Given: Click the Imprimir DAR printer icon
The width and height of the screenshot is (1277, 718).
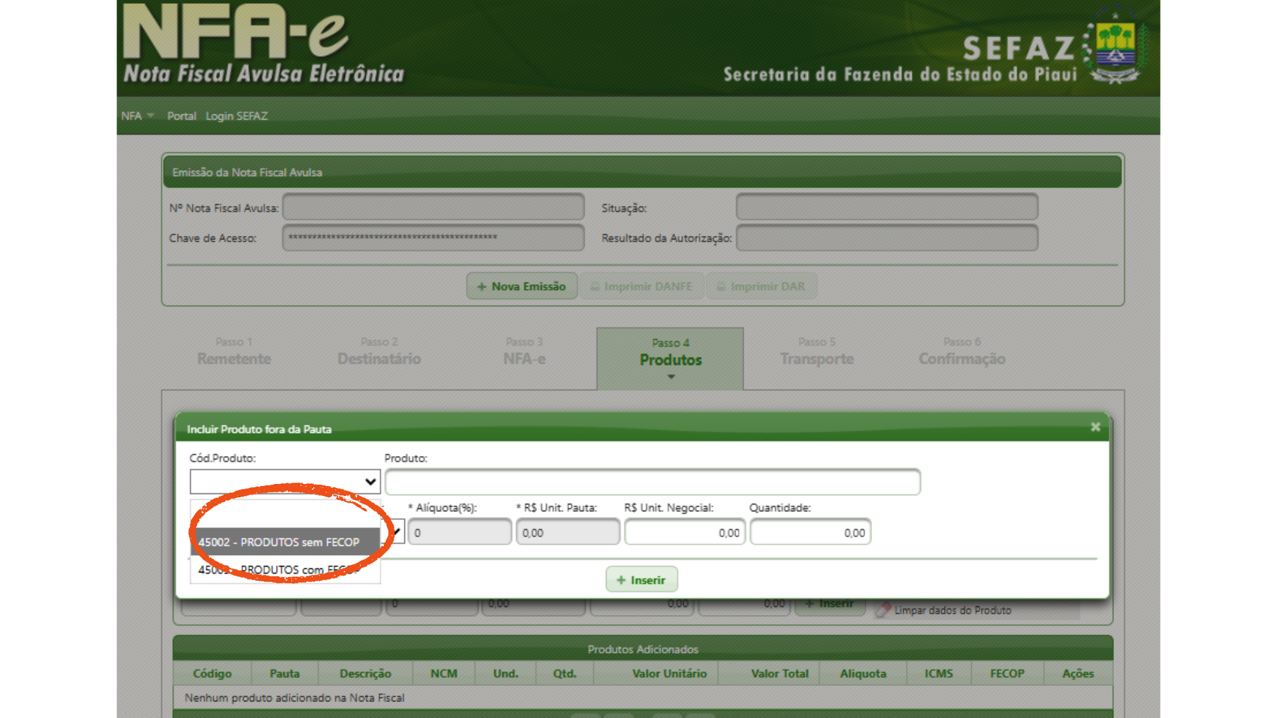Looking at the screenshot, I should 721,287.
